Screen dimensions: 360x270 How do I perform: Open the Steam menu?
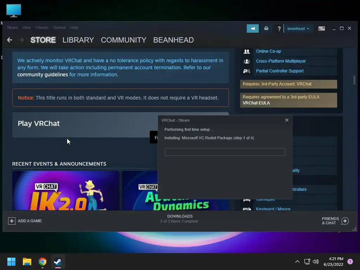click(12, 27)
